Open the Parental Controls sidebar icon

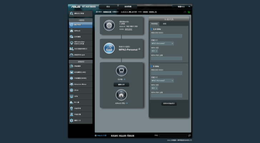[71, 49]
